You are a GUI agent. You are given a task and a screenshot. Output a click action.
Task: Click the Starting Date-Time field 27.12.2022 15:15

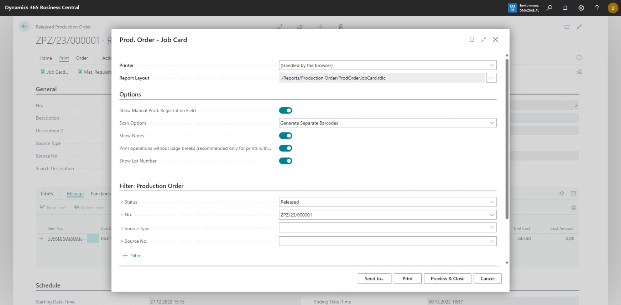pos(224,301)
